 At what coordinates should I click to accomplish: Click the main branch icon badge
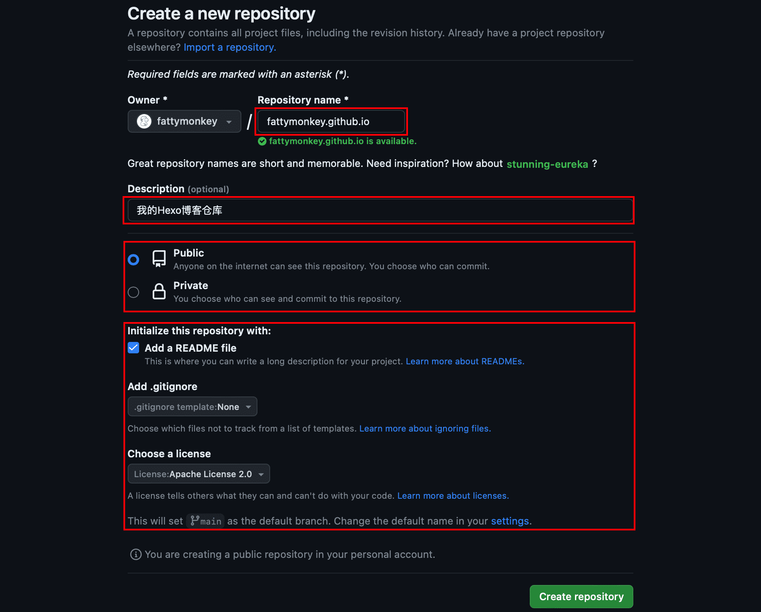point(205,521)
